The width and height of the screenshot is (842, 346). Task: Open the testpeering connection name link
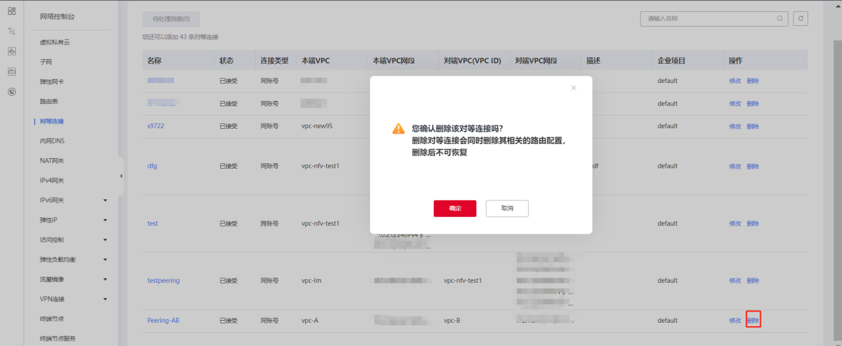163,281
